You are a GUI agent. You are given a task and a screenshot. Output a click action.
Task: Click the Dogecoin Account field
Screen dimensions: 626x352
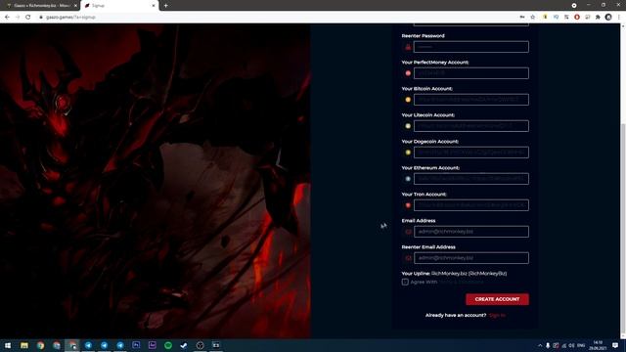[471, 153]
